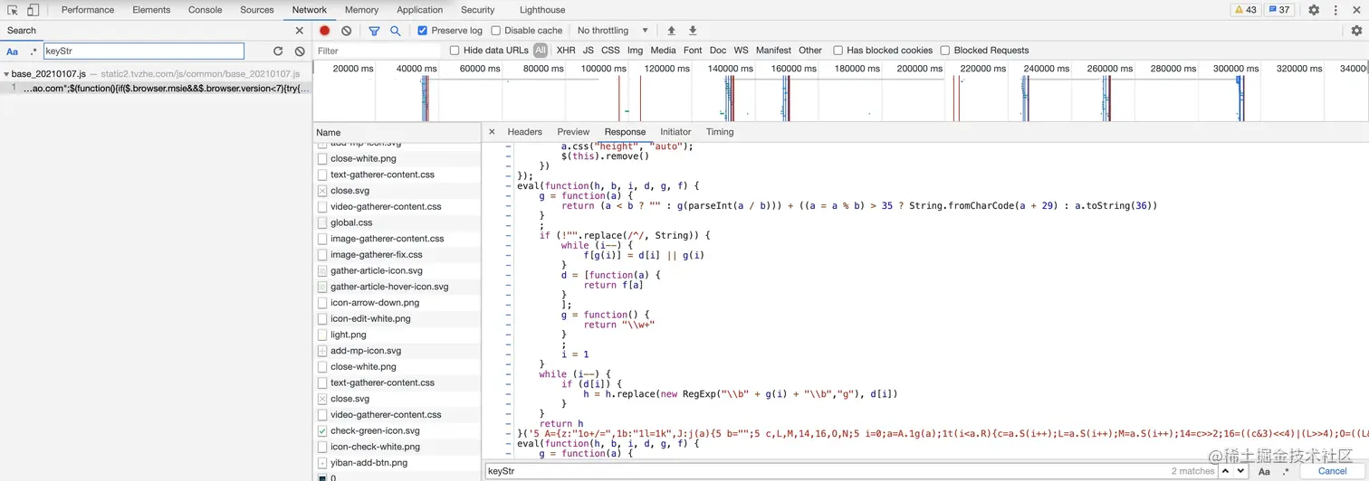Filter requests by Img type
The height and width of the screenshot is (481, 1369).
636,51
